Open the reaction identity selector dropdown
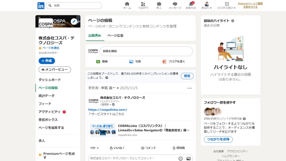This screenshot has width=286, height=161. coord(95,148)
